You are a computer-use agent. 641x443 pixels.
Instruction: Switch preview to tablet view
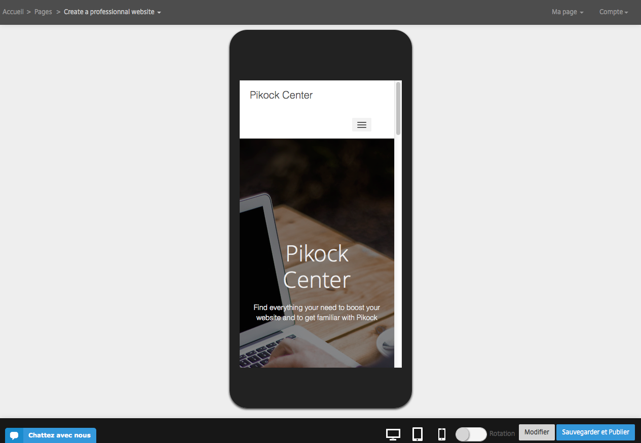click(417, 434)
